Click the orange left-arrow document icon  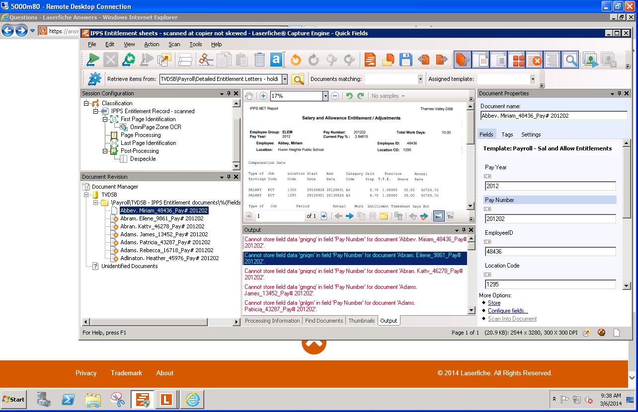[x=424, y=60]
